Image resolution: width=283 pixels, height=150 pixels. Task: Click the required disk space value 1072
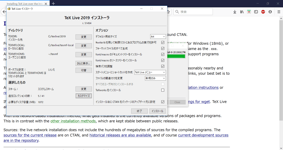tap(41, 102)
